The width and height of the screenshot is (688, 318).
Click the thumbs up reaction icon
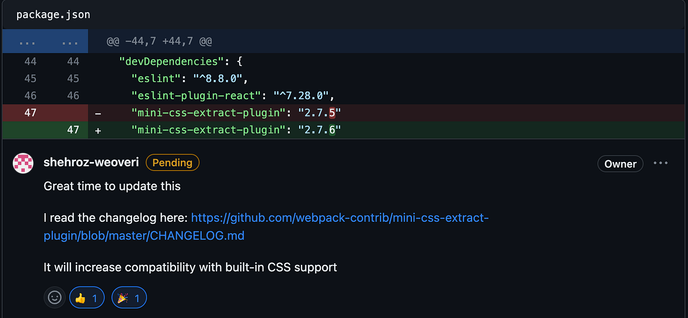(x=80, y=297)
